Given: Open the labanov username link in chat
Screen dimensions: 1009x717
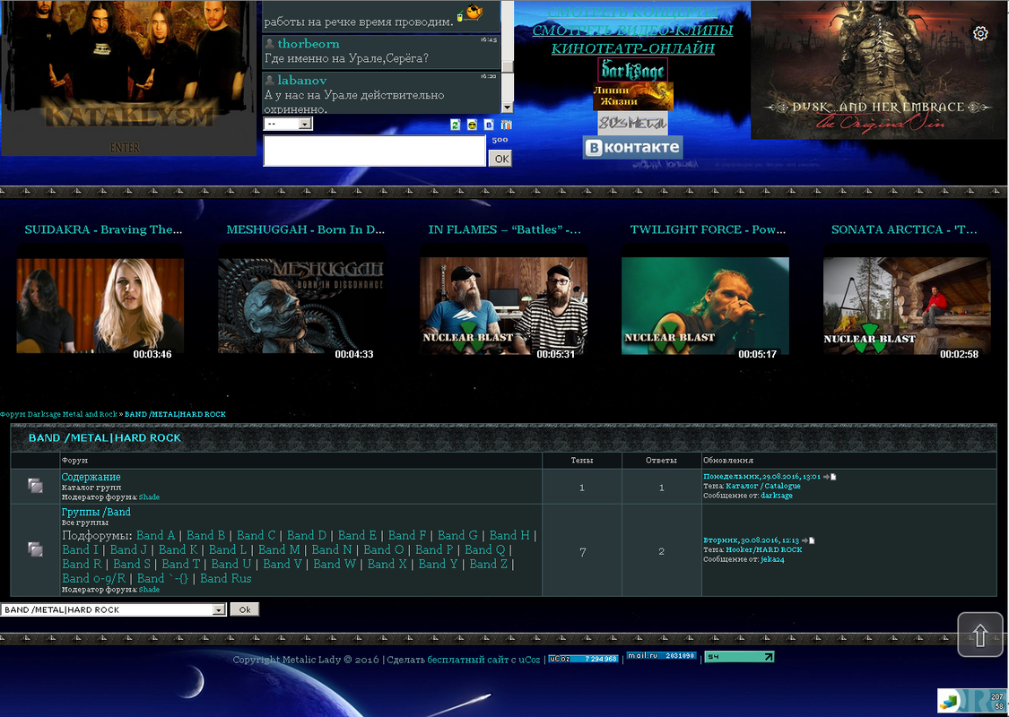Looking at the screenshot, I should coord(301,81).
